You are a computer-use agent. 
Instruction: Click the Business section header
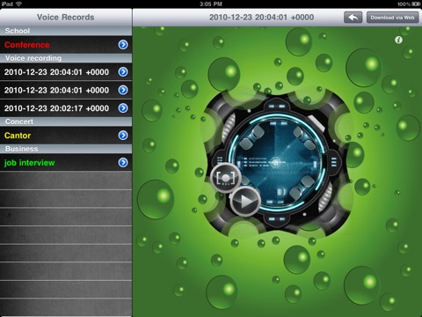(x=66, y=149)
